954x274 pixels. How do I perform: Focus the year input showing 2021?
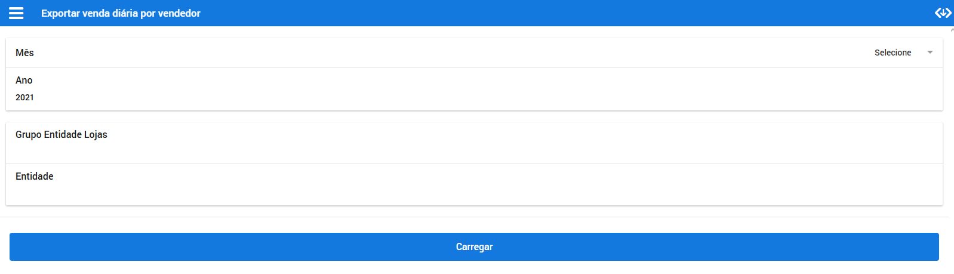point(25,97)
